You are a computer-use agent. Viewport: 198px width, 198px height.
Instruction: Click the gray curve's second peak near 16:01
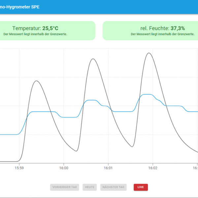[x=93, y=59]
